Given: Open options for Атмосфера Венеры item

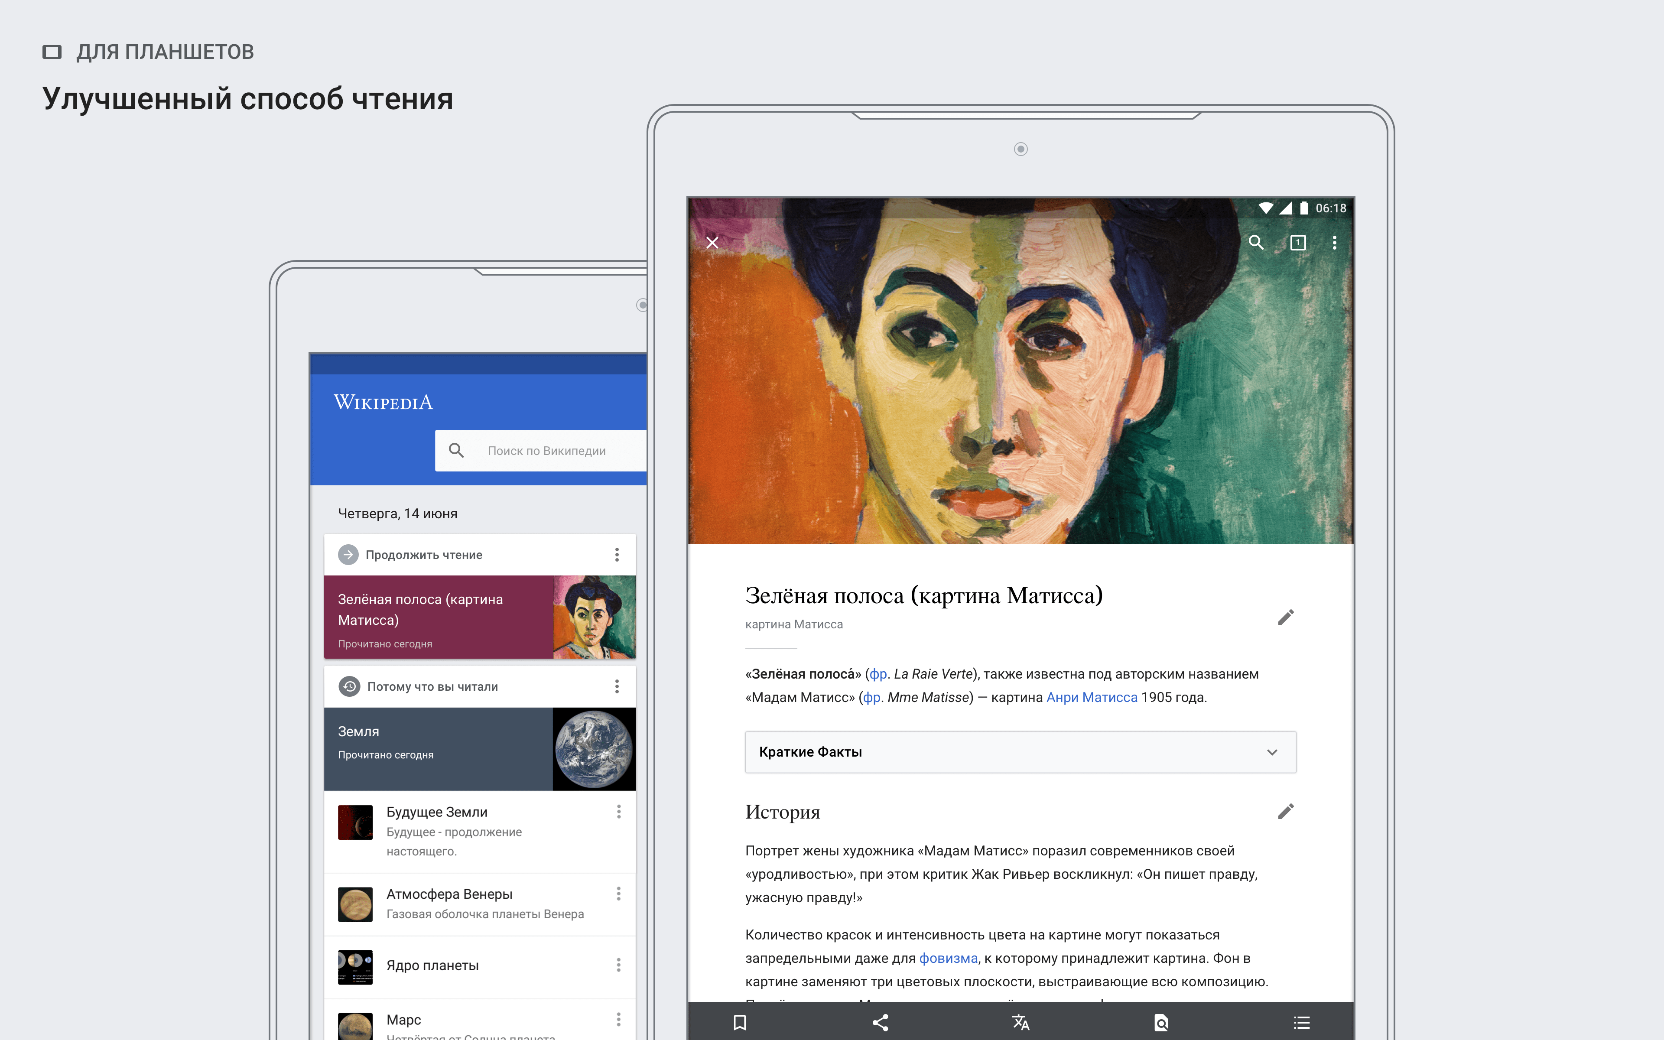Looking at the screenshot, I should click(x=618, y=894).
